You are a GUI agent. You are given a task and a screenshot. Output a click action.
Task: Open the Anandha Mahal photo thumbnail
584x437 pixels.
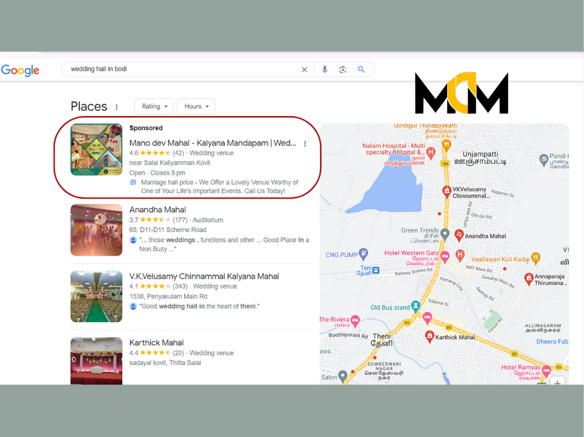(96, 230)
